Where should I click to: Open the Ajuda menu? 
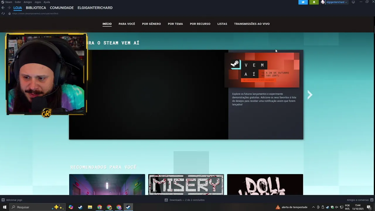point(47,2)
